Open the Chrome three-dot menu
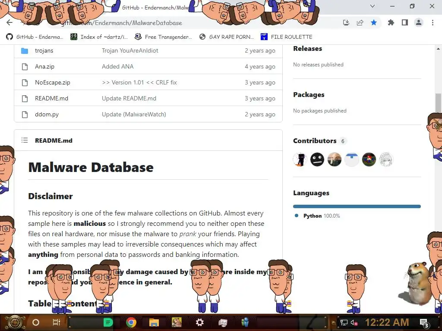Image resolution: width=442 pixels, height=331 pixels. pyautogui.click(x=433, y=22)
